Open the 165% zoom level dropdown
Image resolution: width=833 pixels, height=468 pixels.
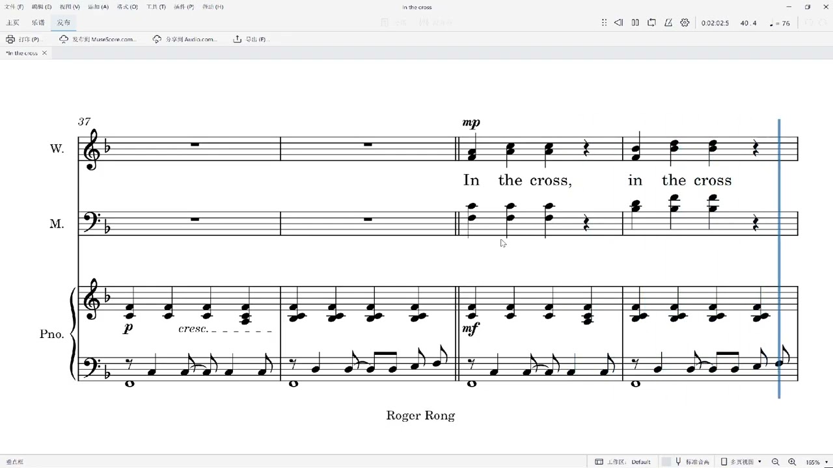pos(816,462)
